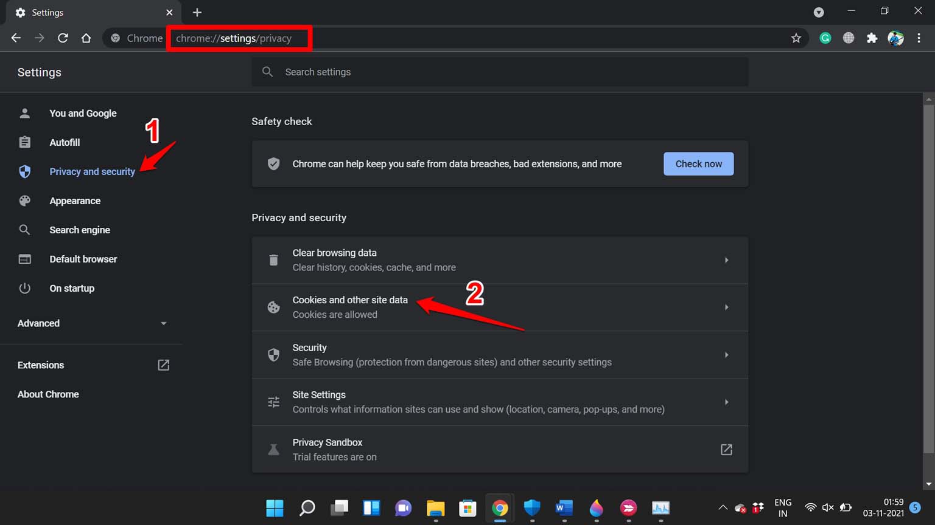Open Appearance settings from the sidebar
Viewport: 935px width, 525px height.
point(75,201)
